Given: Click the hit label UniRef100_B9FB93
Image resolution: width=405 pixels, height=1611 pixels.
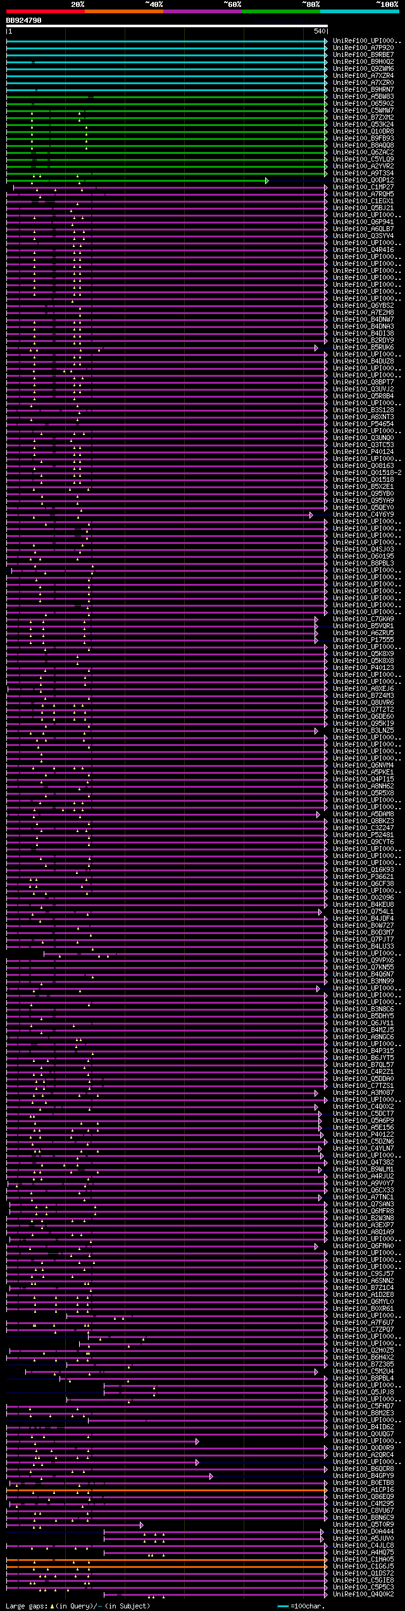Looking at the screenshot, I should [x=363, y=139].
